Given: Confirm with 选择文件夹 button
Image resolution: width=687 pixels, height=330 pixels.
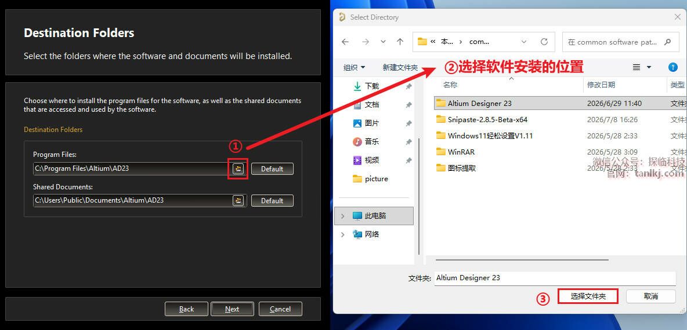Looking at the screenshot, I should [588, 296].
